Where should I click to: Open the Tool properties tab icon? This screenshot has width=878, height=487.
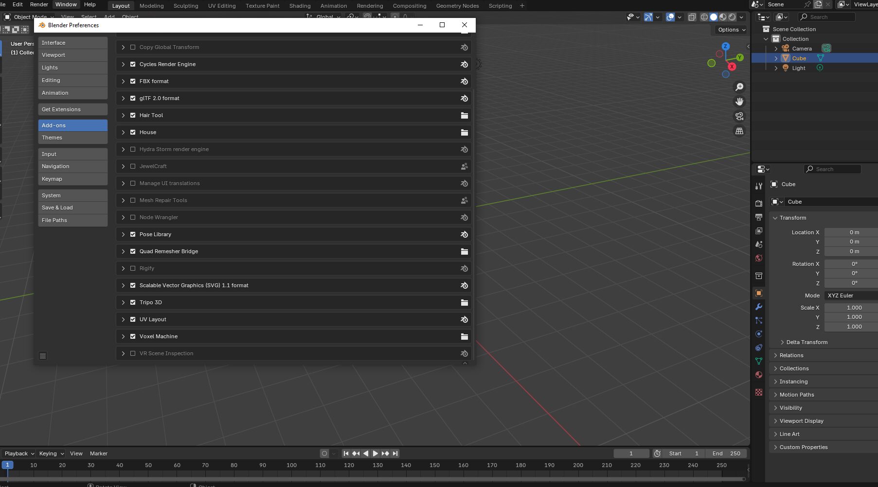tap(759, 186)
